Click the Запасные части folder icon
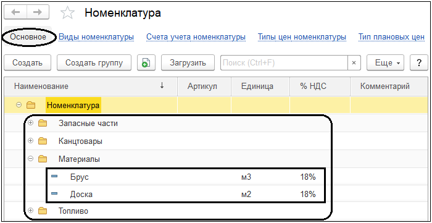 pos(43,123)
